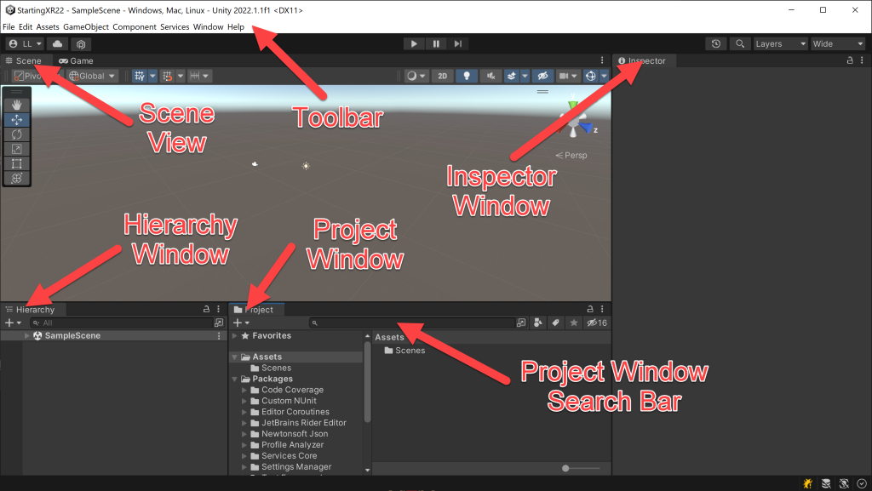The image size is (872, 491).
Task: Toggle hidden packages count 16
Action: pos(597,323)
